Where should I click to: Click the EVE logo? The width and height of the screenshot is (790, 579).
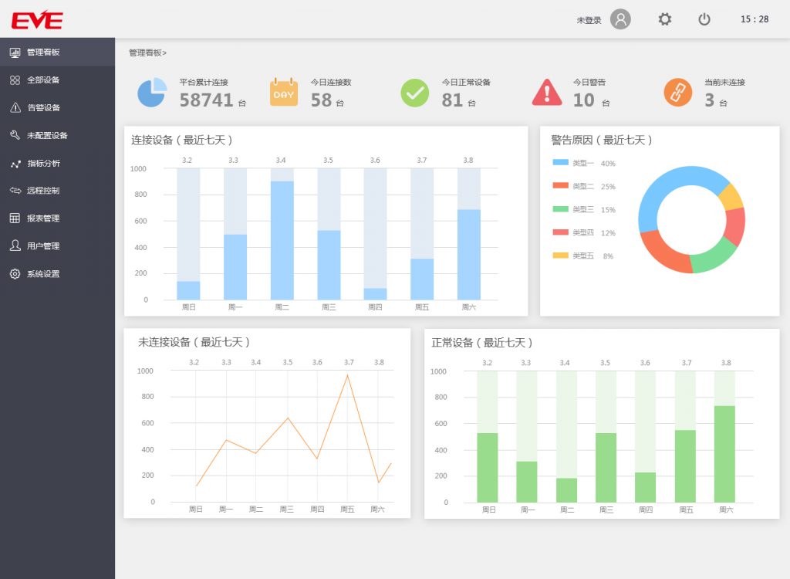click(x=37, y=19)
